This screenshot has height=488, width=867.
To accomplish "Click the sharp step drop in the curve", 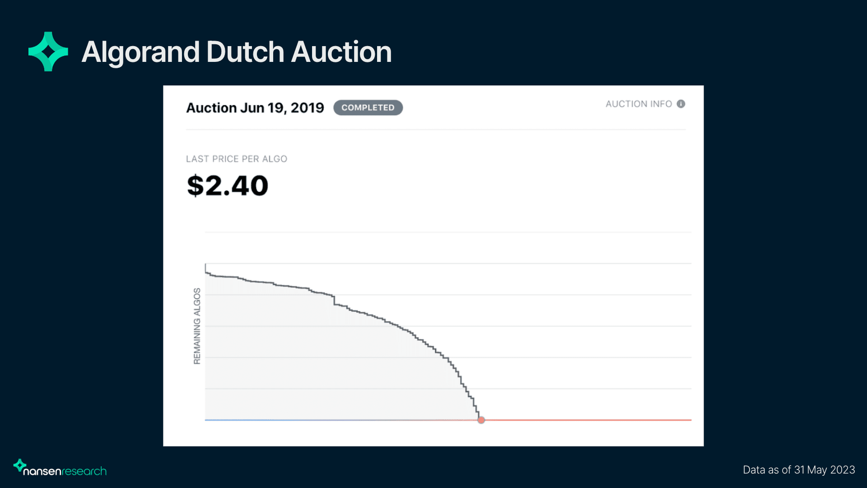I will [334, 300].
